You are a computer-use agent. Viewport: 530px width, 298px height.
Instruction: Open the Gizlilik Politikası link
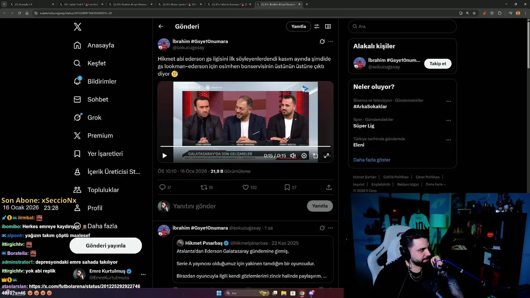click(396, 177)
